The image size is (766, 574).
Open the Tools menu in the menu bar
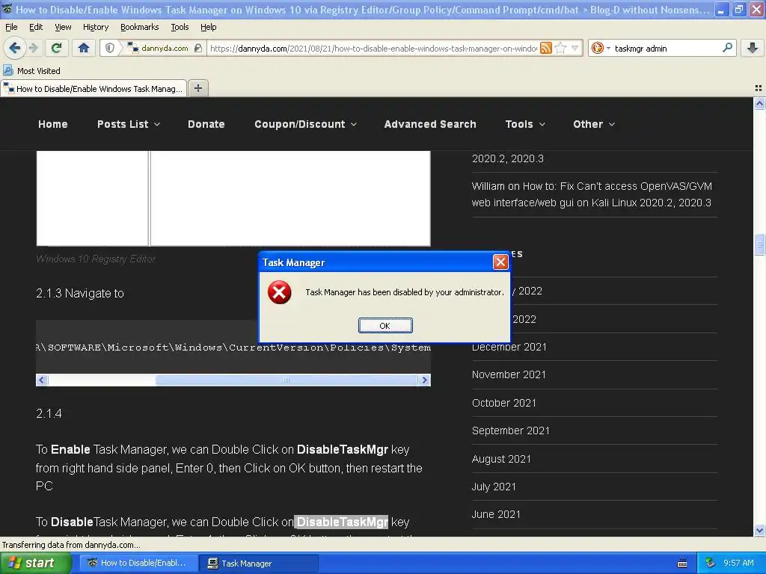point(180,27)
